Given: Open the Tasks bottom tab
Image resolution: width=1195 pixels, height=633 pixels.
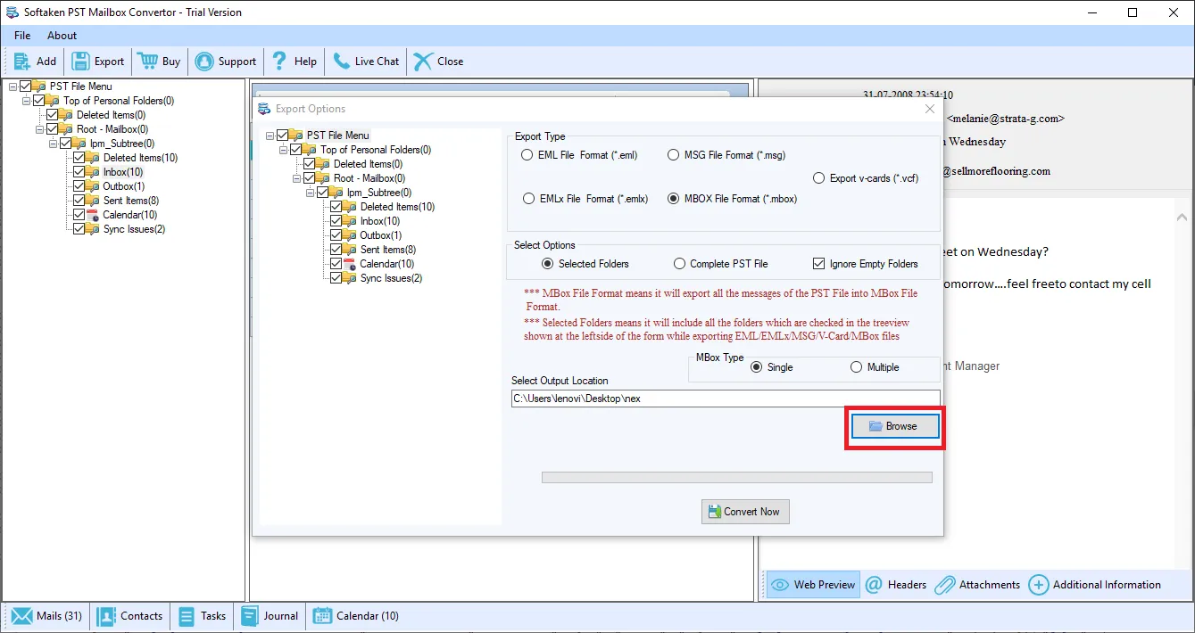Looking at the screenshot, I should click(x=202, y=616).
